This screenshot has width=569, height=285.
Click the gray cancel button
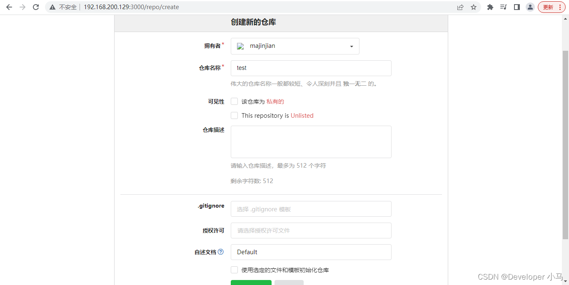[289, 283]
